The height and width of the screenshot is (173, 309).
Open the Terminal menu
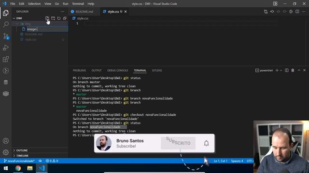coord(78,4)
